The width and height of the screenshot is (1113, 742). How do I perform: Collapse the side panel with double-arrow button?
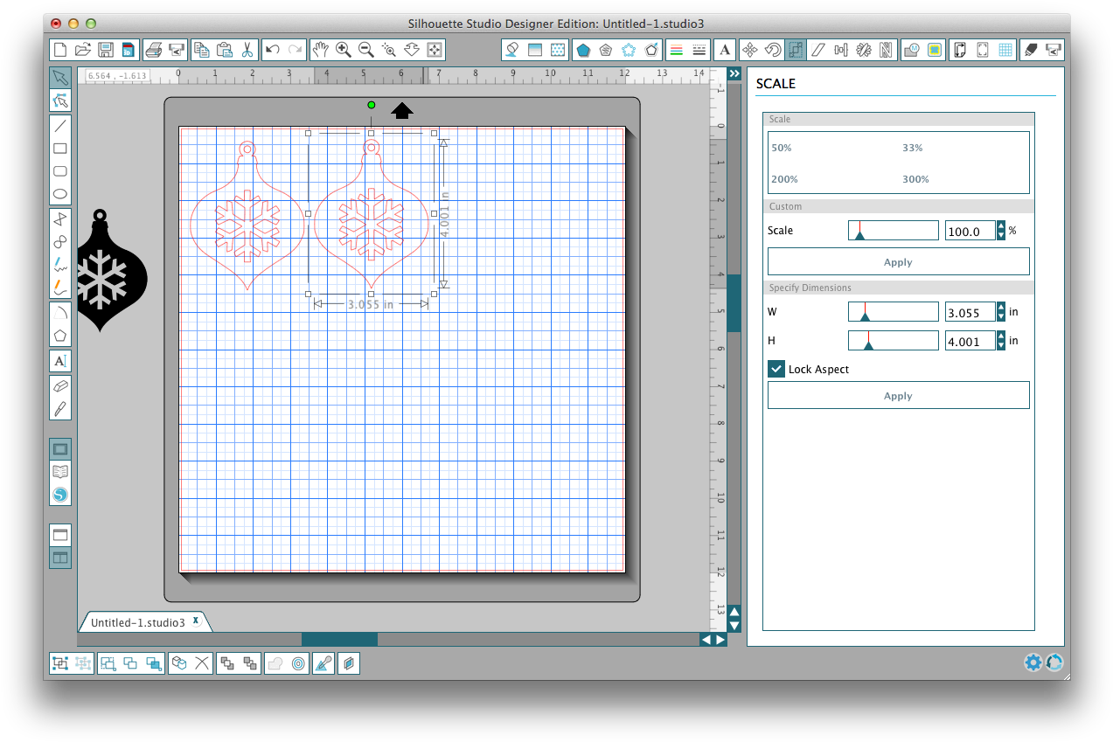(734, 74)
